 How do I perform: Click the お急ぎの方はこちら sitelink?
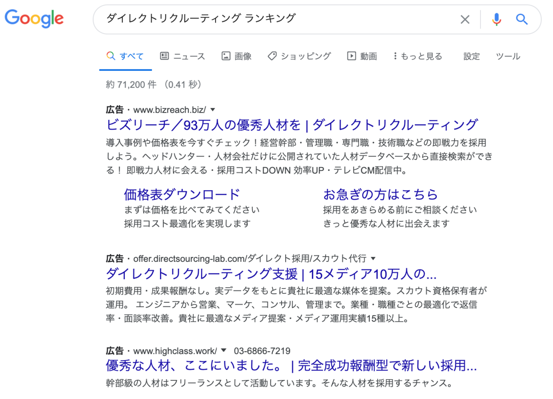coord(380,195)
